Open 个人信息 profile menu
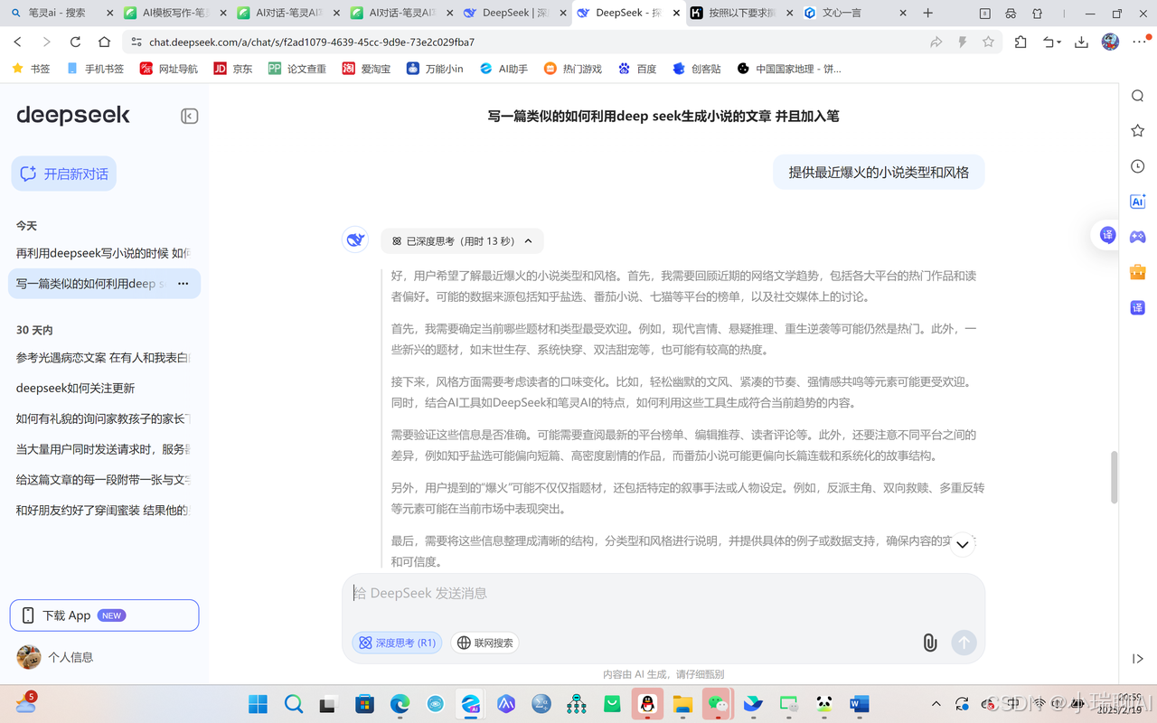The image size is (1157, 723). 55,657
